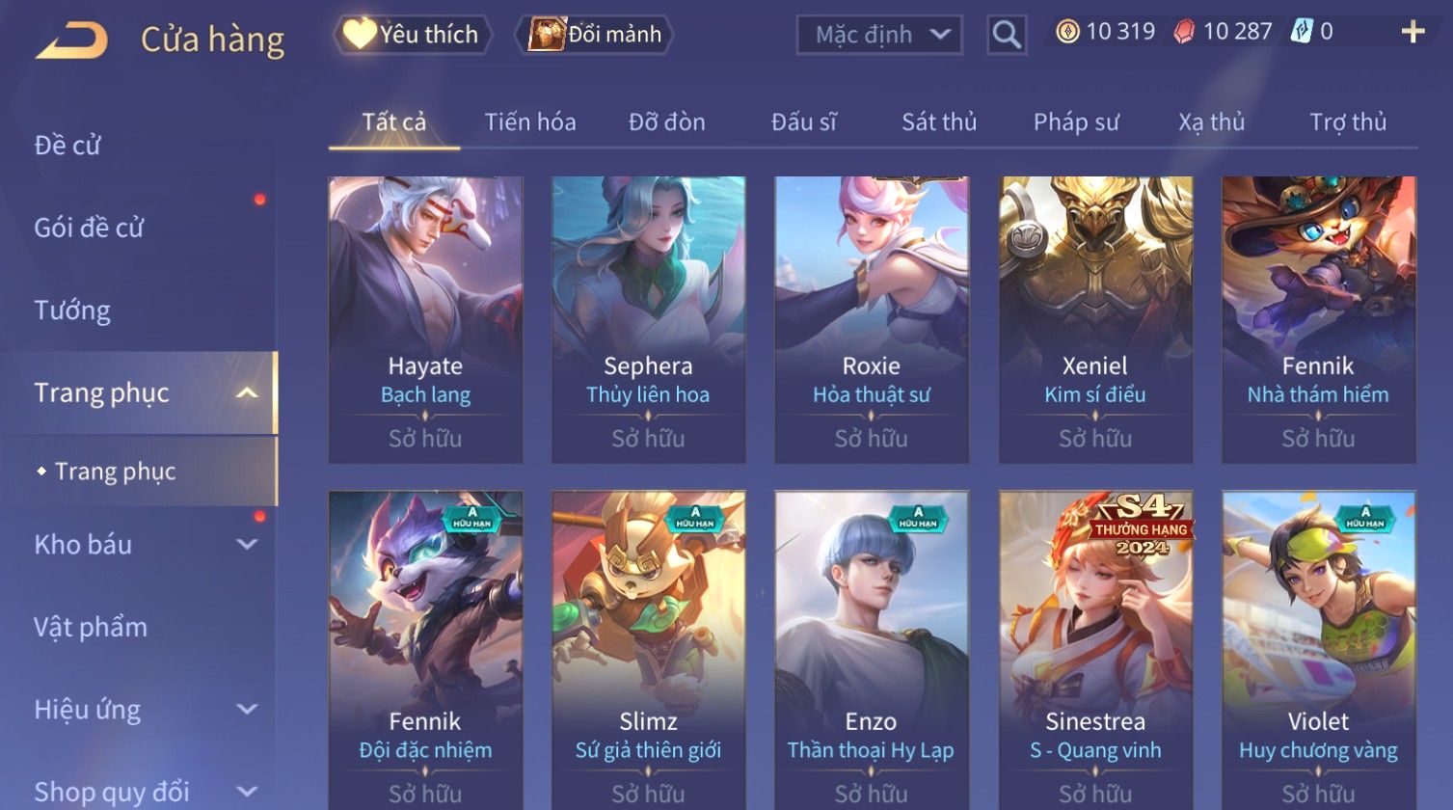
Task: Open search with the magnifier icon
Action: 1007,36
